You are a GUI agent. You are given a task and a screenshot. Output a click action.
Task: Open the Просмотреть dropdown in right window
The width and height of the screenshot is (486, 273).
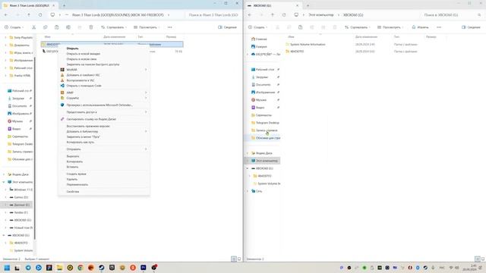390,27
